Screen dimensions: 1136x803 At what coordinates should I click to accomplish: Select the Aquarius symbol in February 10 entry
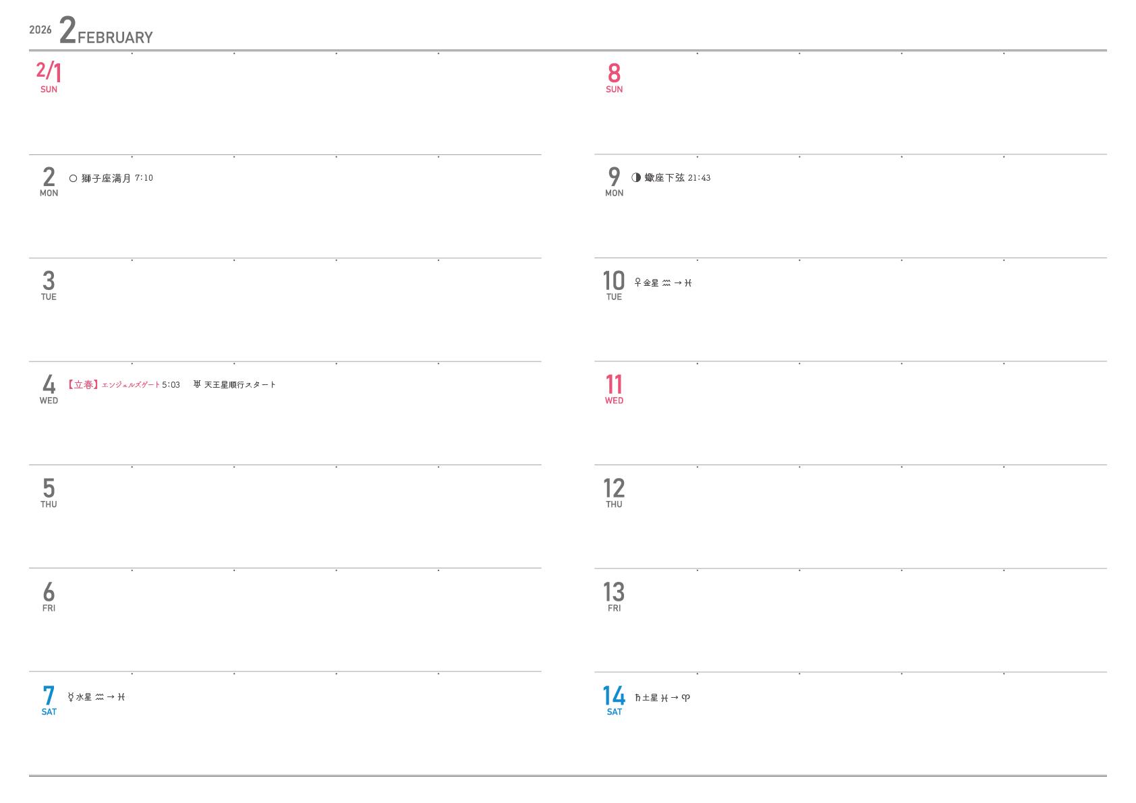(666, 283)
